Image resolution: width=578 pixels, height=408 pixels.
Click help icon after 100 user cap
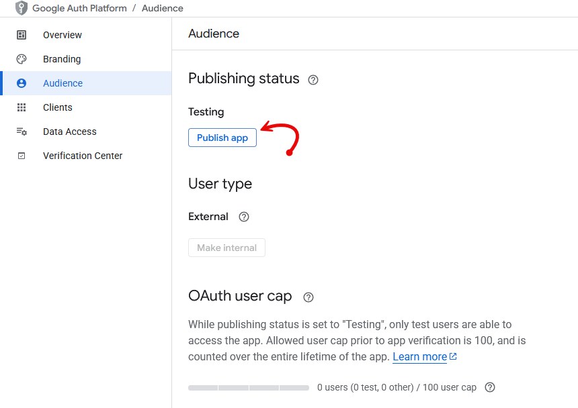489,387
